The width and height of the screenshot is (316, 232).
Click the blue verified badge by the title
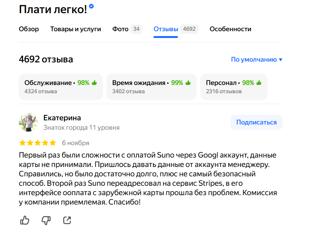[91, 6]
